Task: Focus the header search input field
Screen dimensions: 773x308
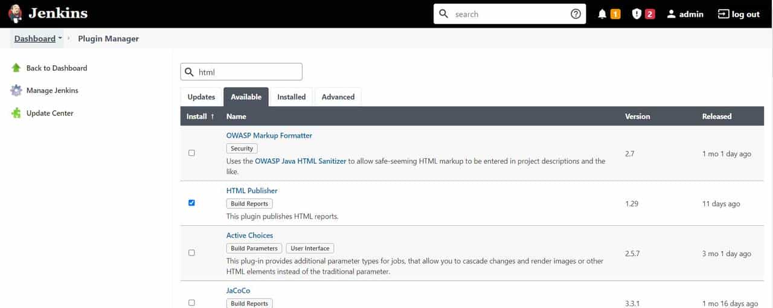Action: [x=509, y=14]
